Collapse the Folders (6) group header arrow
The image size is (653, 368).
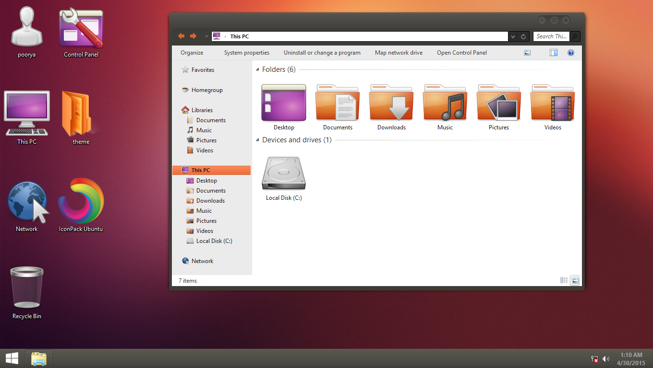click(258, 70)
